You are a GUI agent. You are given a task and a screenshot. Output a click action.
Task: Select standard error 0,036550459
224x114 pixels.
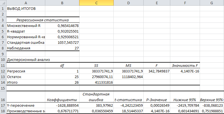96,111
